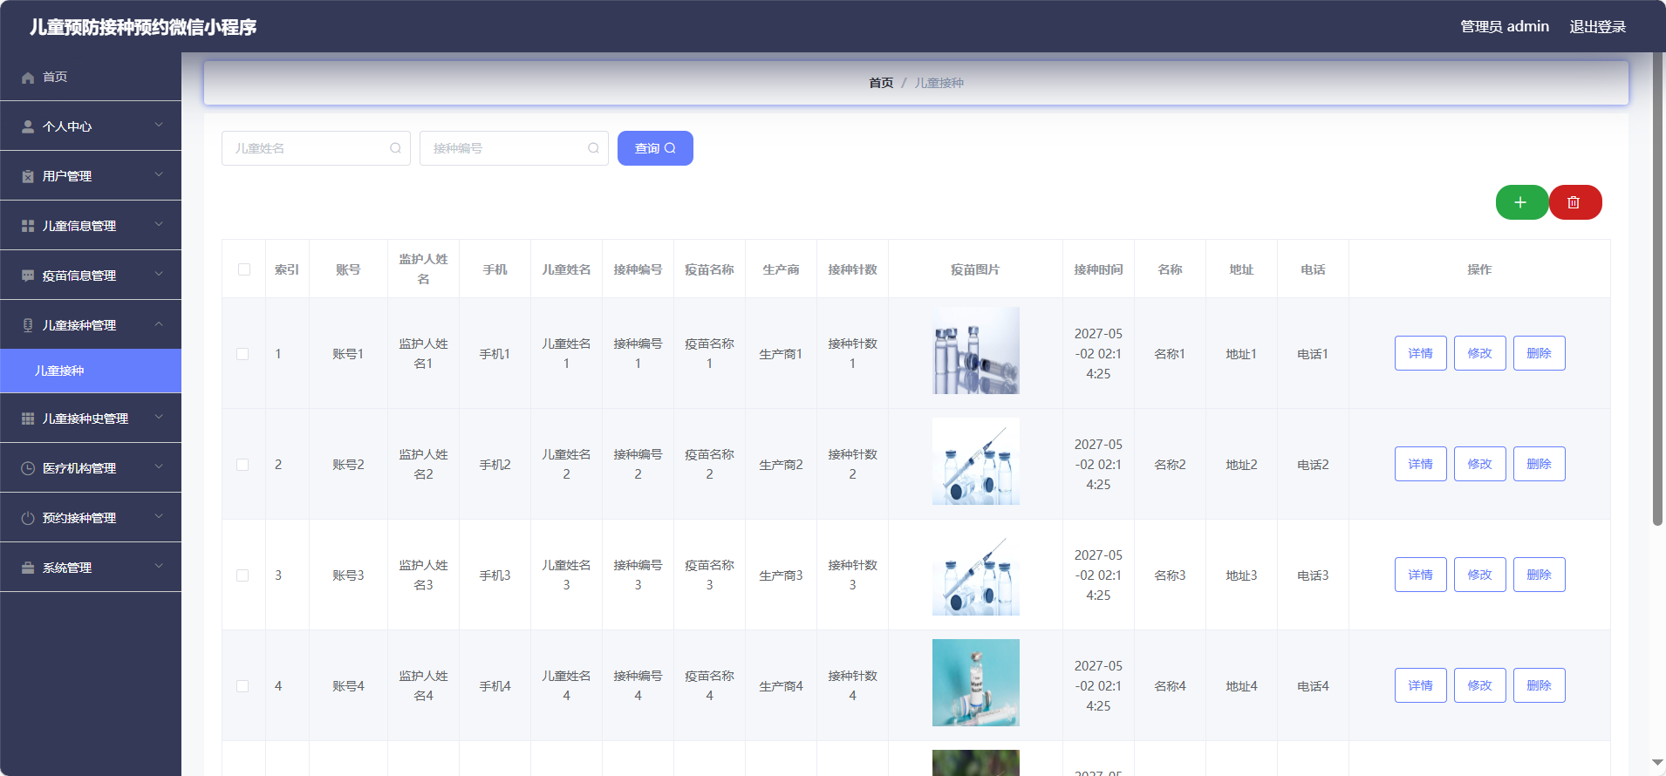1666x776 pixels.
Task: Focus the 接种编号 search input
Action: tap(514, 148)
